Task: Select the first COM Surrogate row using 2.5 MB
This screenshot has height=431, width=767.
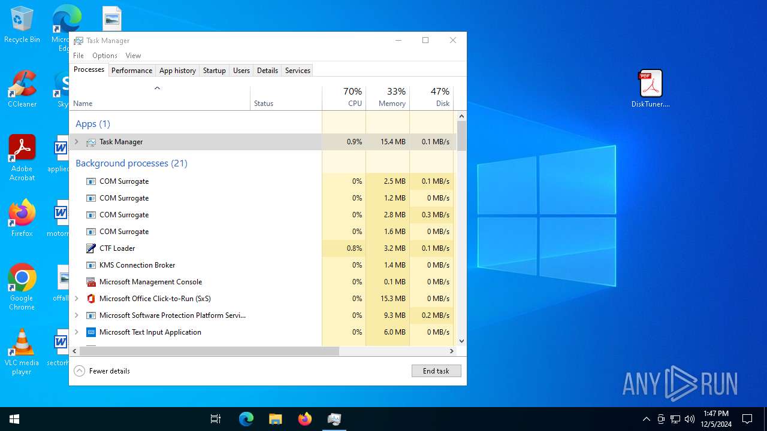Action: click(x=263, y=181)
